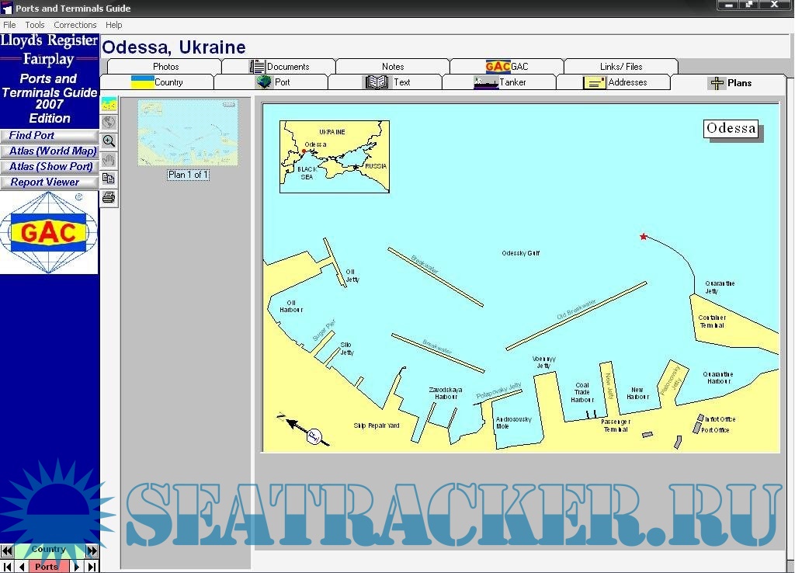The width and height of the screenshot is (795, 573).
Task: Open the Corrections menu
Action: pos(75,25)
